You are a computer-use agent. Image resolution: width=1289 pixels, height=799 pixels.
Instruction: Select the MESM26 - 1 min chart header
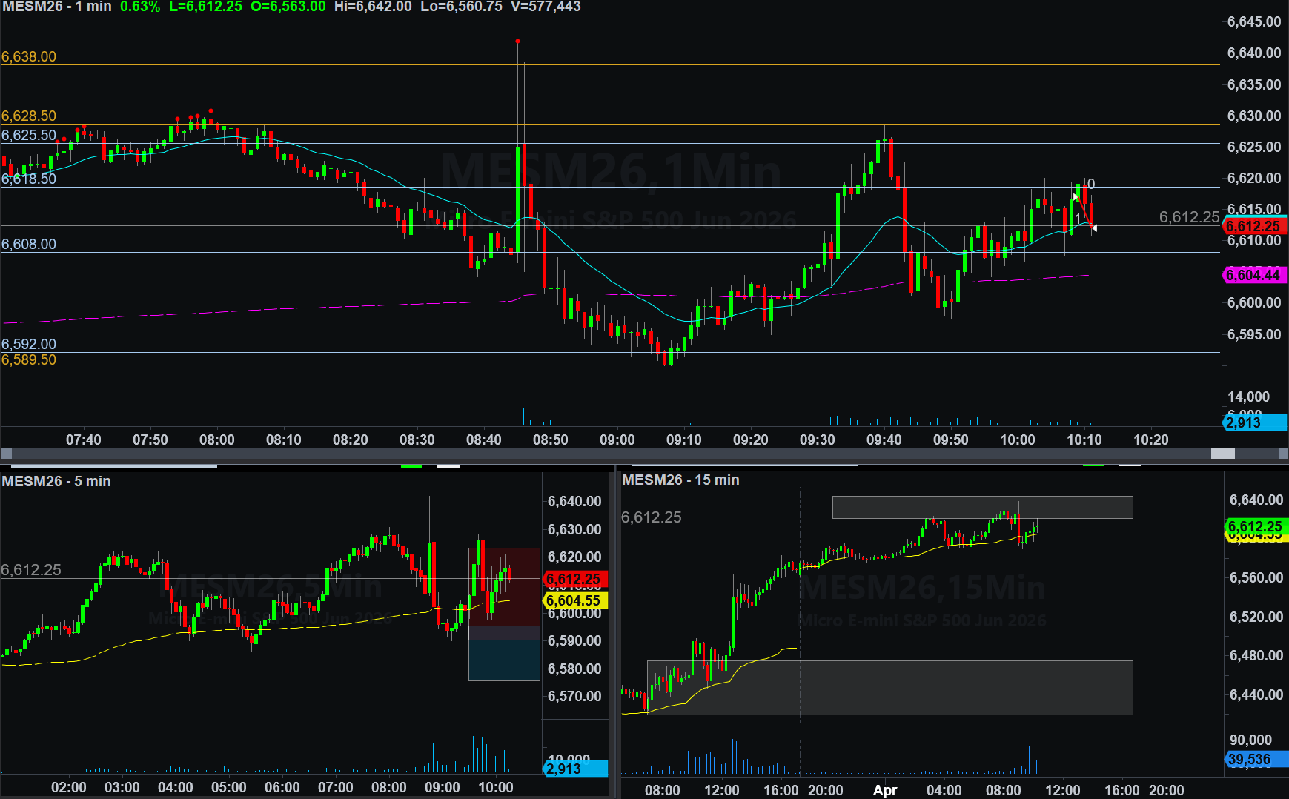[x=56, y=7]
